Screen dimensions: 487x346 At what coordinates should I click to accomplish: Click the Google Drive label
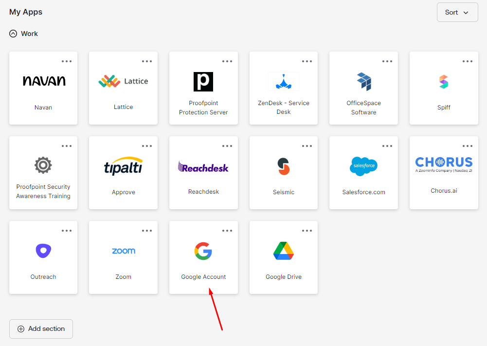tap(284, 277)
